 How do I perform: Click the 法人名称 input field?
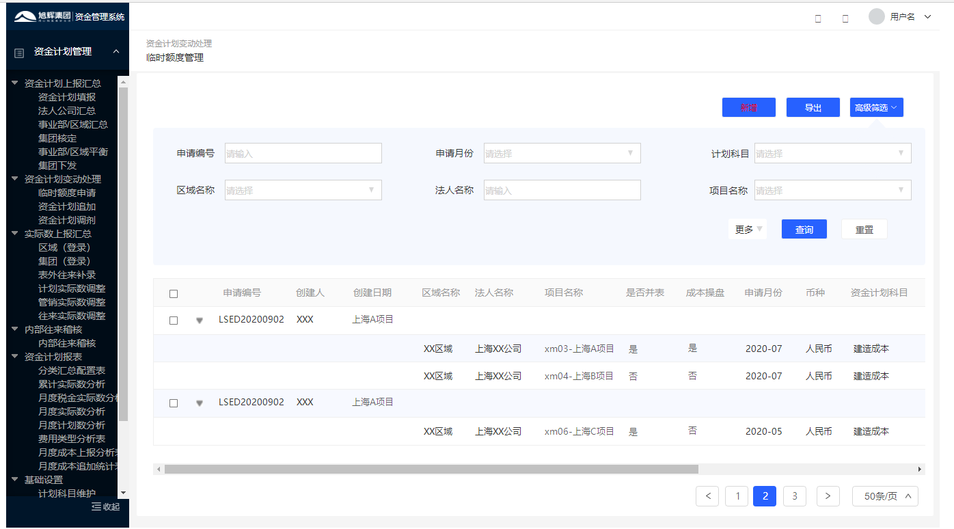click(562, 190)
